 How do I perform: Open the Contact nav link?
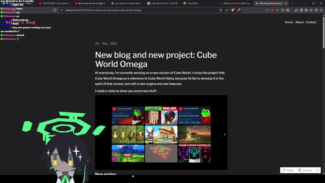click(x=311, y=22)
